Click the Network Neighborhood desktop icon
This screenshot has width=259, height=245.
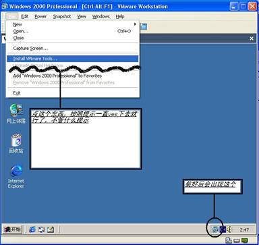click(16, 113)
